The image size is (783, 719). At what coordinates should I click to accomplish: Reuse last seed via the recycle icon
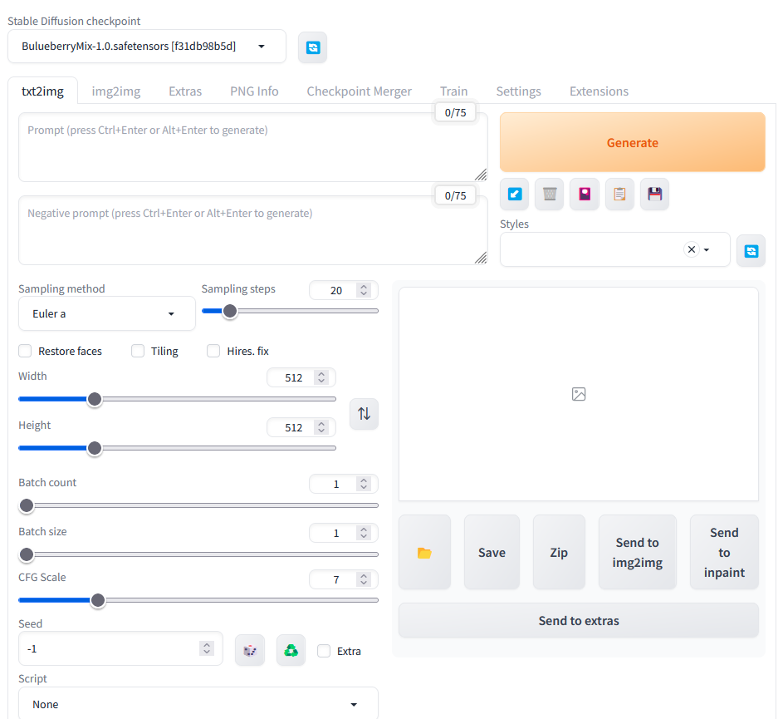(291, 650)
